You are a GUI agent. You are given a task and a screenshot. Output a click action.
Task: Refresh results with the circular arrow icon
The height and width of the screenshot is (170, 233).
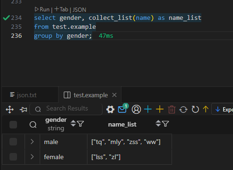[195, 109]
